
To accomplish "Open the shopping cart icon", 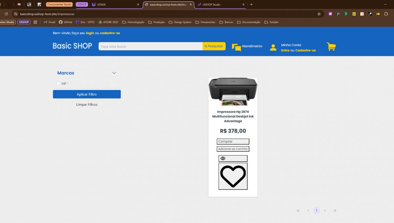I will tap(331, 47).
